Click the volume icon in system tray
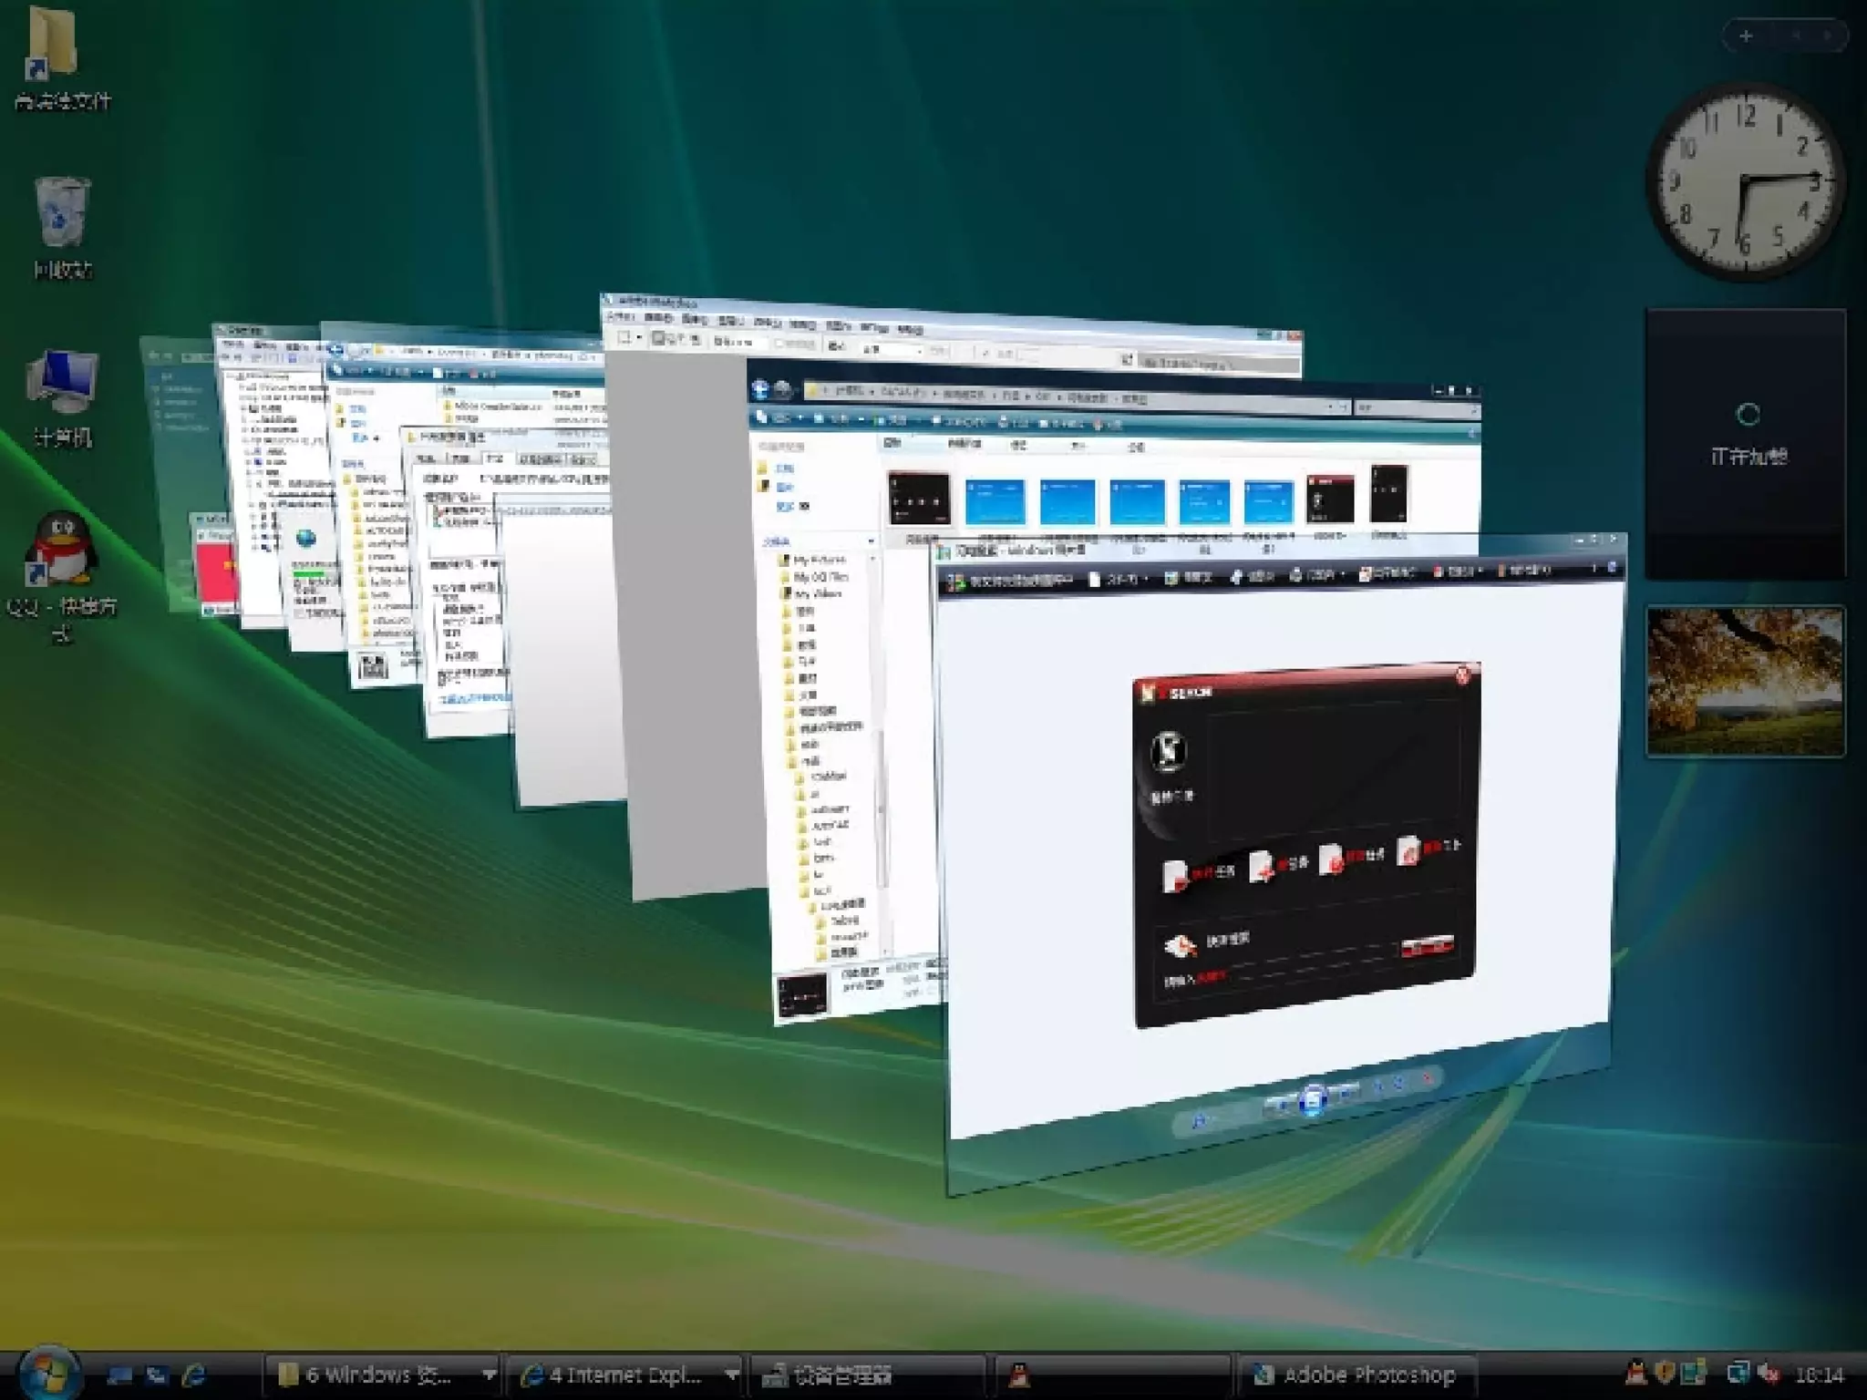The image size is (1867, 1400). [1769, 1374]
